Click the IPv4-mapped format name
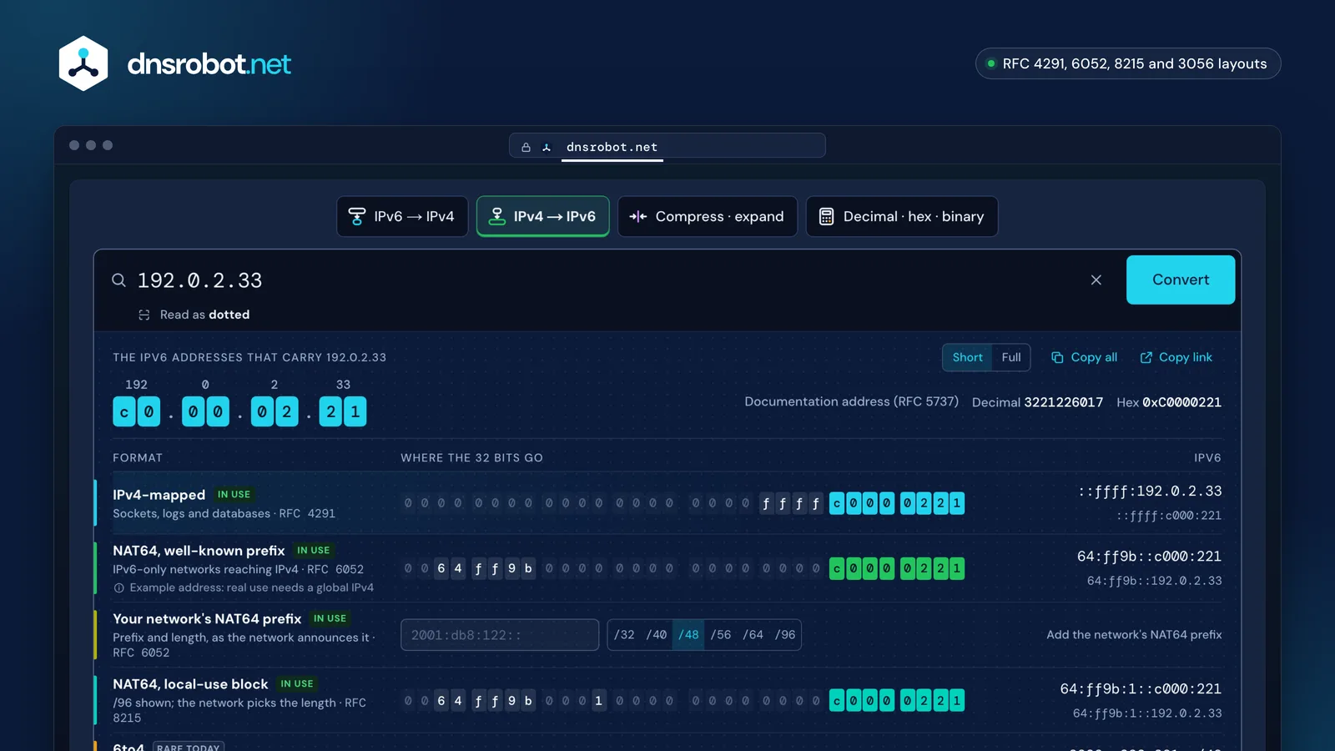This screenshot has width=1335, height=751. pos(159,495)
